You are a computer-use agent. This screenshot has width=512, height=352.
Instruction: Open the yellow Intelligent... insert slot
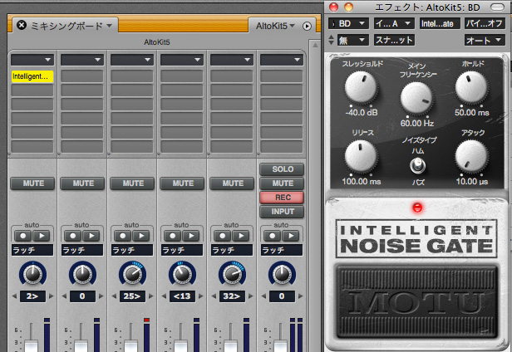click(32, 76)
